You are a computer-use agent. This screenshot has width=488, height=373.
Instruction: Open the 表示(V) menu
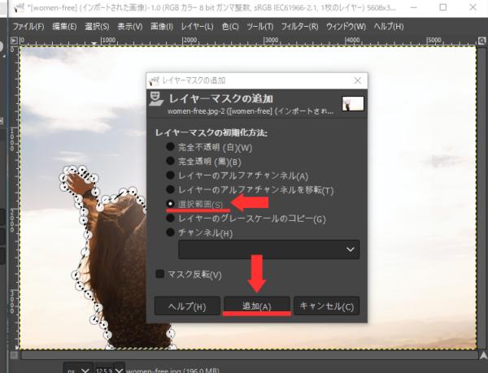(x=130, y=27)
